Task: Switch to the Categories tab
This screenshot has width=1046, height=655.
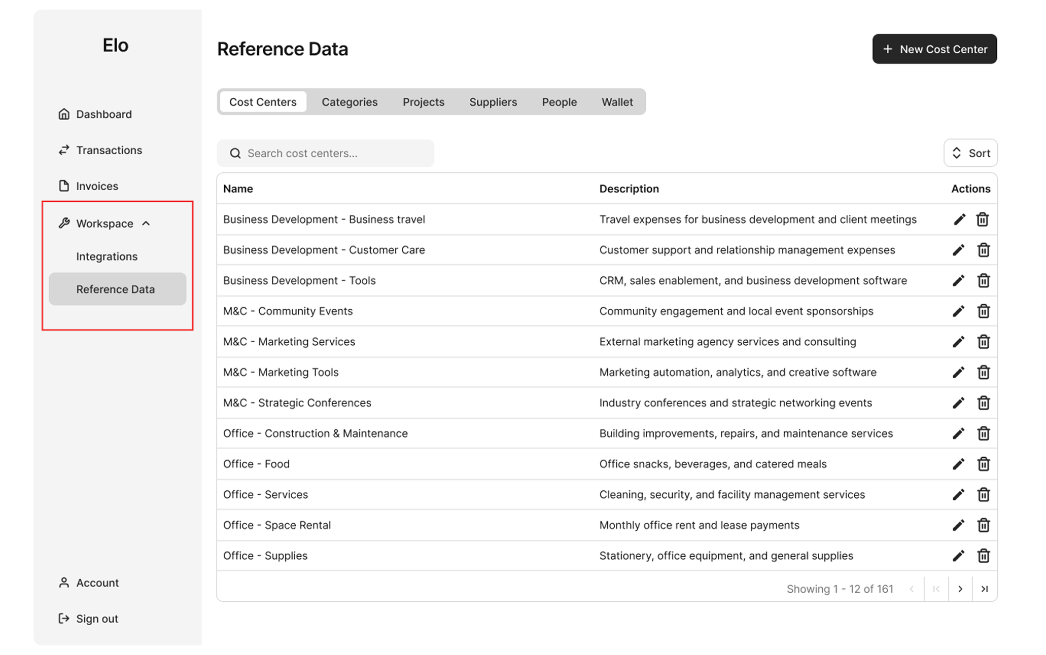Action: pos(350,102)
